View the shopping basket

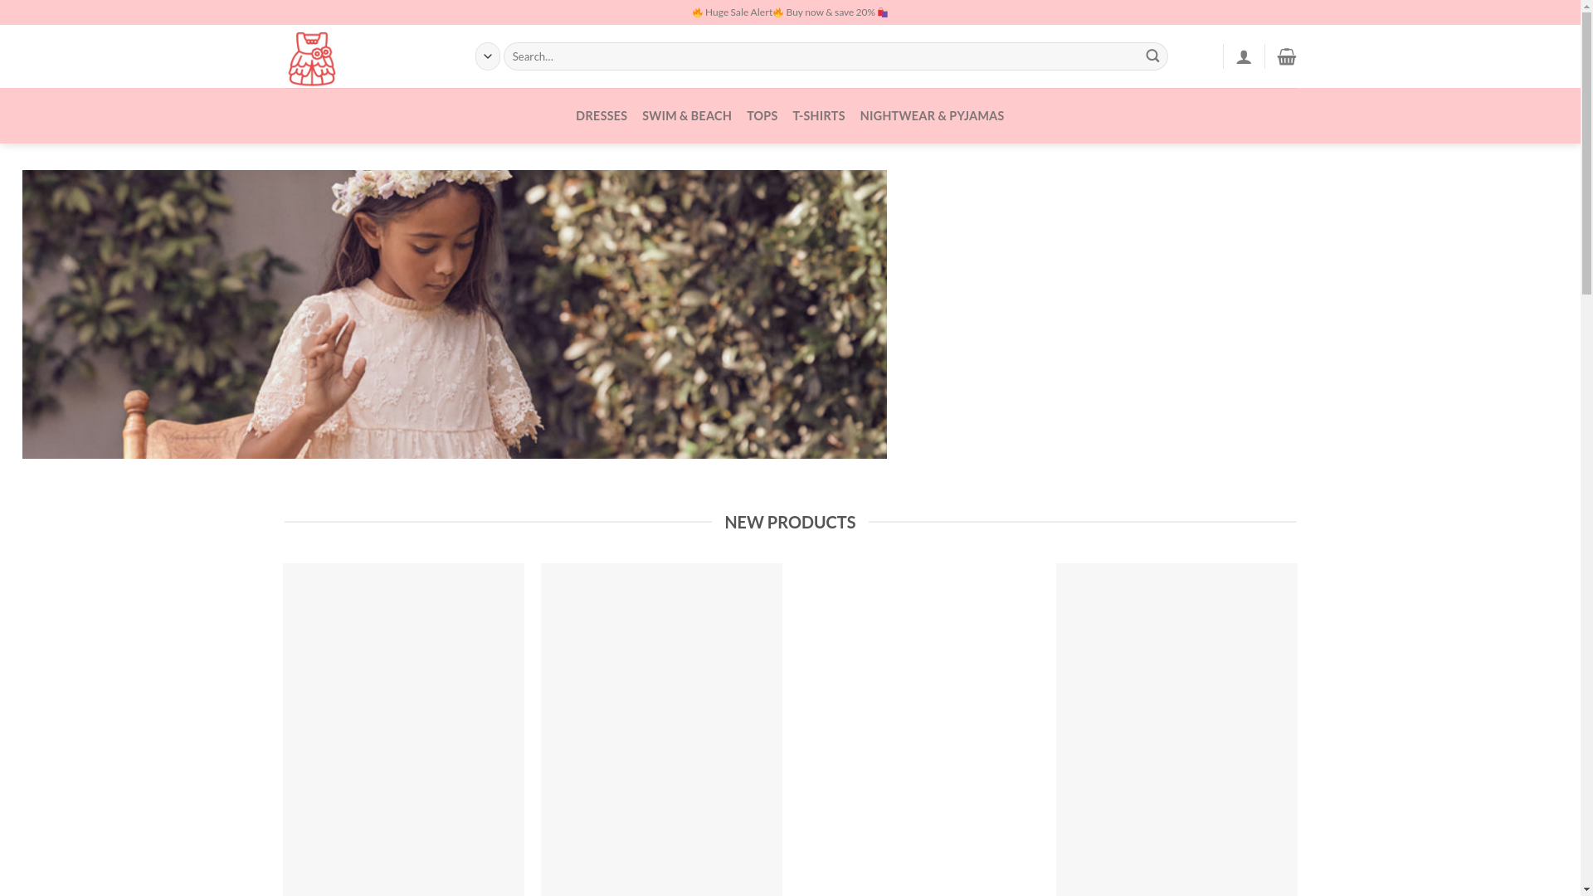point(1287,56)
